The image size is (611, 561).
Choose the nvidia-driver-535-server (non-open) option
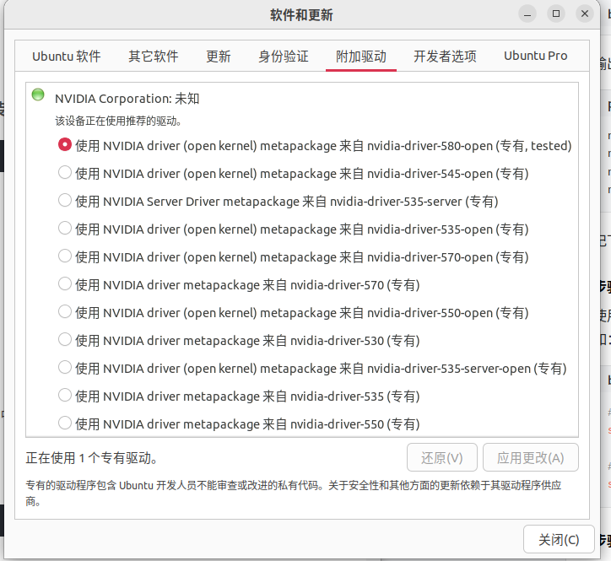click(65, 201)
